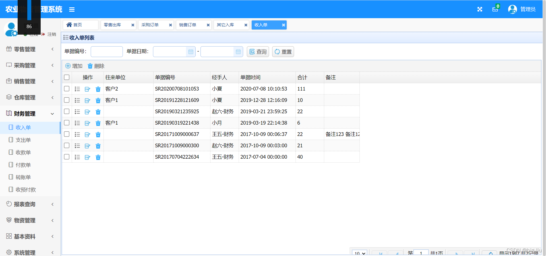
Task: View details for row SR20200708101053
Action: pyautogui.click(x=77, y=89)
